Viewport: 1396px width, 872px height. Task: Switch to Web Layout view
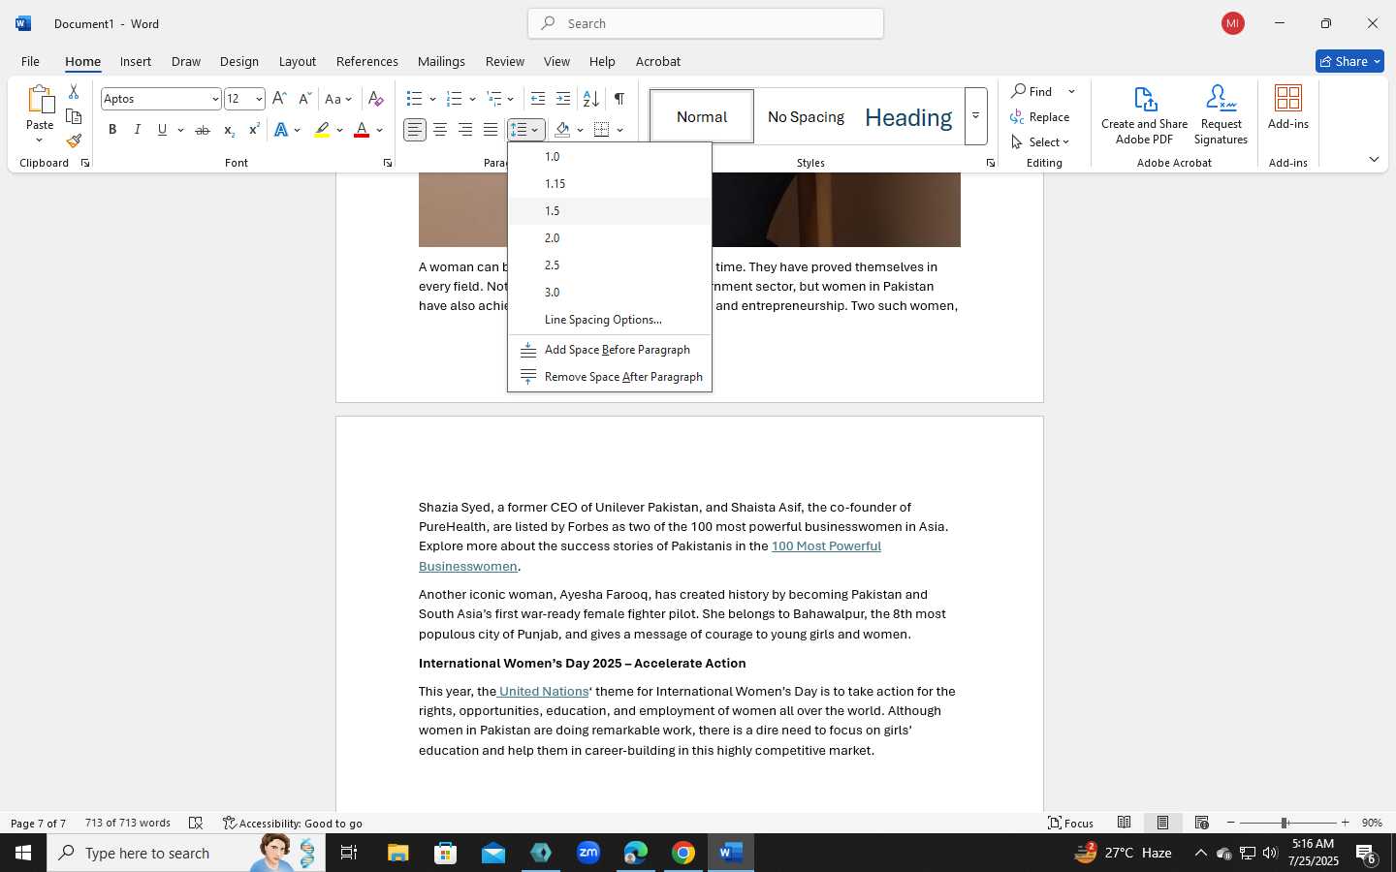pos(1201,823)
